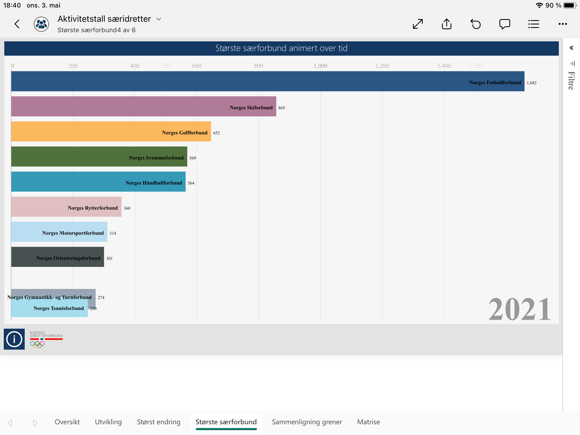
Task: Open the Filtre side panel label
Action: (571, 81)
